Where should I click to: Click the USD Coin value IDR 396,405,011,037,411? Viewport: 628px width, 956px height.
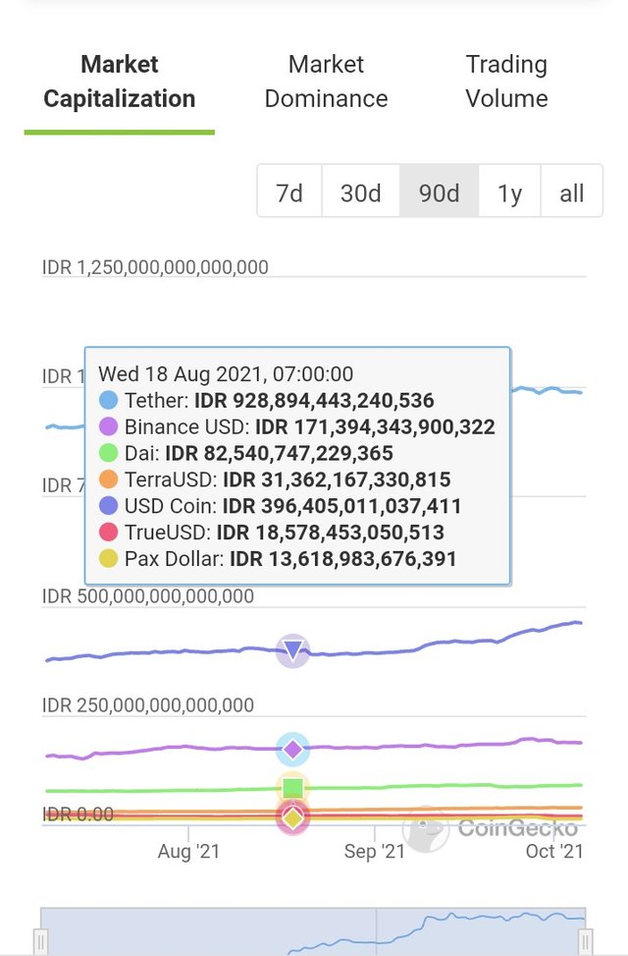pos(342,506)
